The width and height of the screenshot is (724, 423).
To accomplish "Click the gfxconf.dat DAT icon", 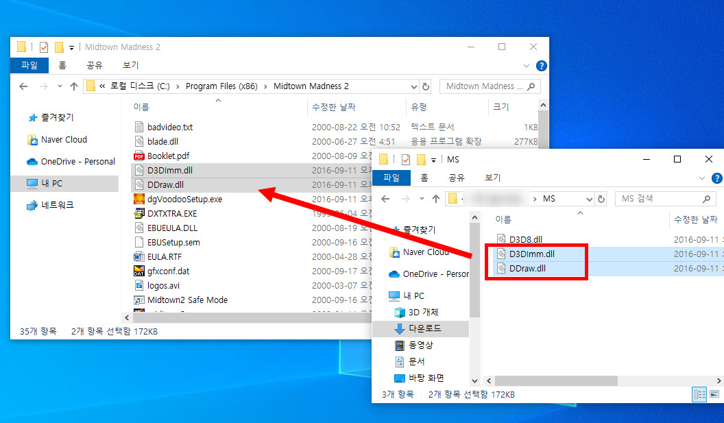I will 139,271.
